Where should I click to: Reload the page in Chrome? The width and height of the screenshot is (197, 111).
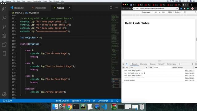[130, 9]
